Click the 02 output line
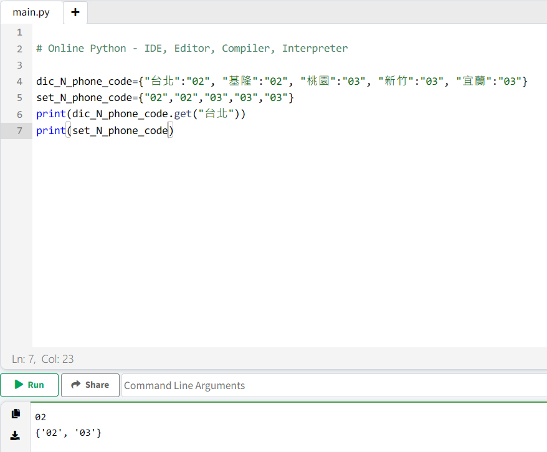The image size is (547, 452). pyautogui.click(x=40, y=417)
